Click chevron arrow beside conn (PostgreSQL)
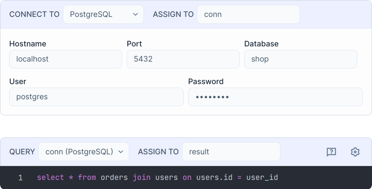Screen dimensions: 372x189 (x=121, y=152)
